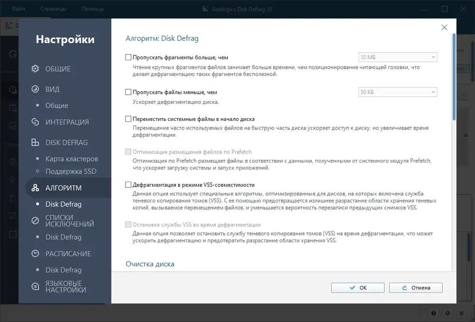The width and height of the screenshot is (475, 322).
Task: Click the clock icon in bottom status bar
Action: pos(434,313)
